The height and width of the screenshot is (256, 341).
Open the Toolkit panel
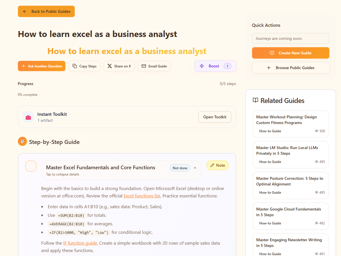(x=215, y=117)
